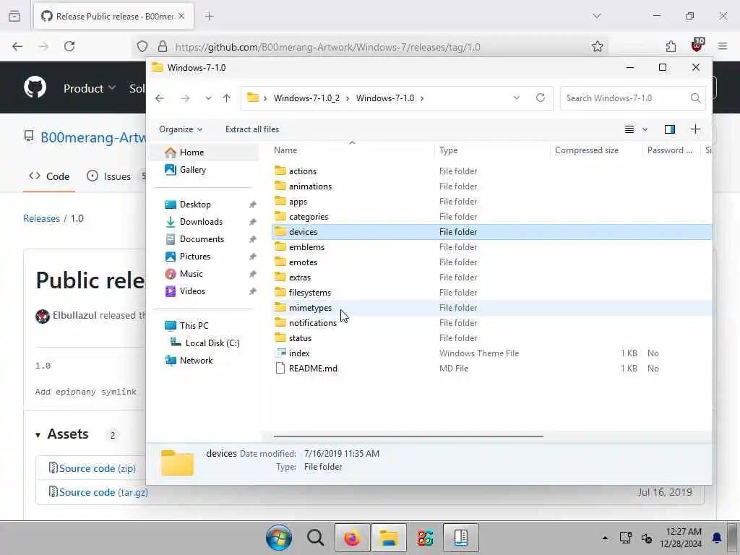
Task: Select the animations folder
Action: 310,186
